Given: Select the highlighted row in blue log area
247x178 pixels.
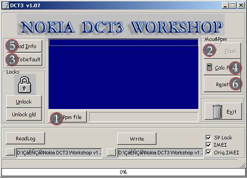Looking at the screenshot, I should coord(124,42).
